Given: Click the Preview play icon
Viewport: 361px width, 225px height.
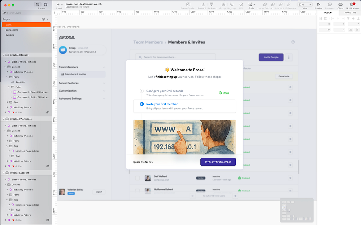Looking at the screenshot, I should 318,4.
